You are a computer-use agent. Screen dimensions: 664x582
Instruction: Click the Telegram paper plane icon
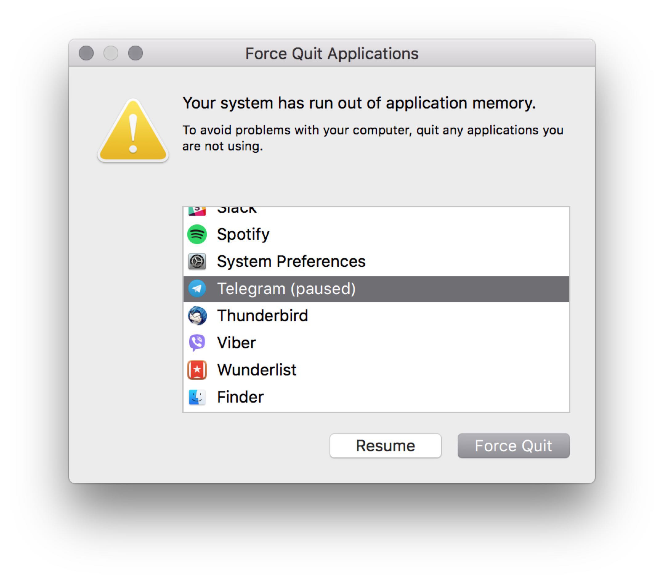click(x=197, y=289)
